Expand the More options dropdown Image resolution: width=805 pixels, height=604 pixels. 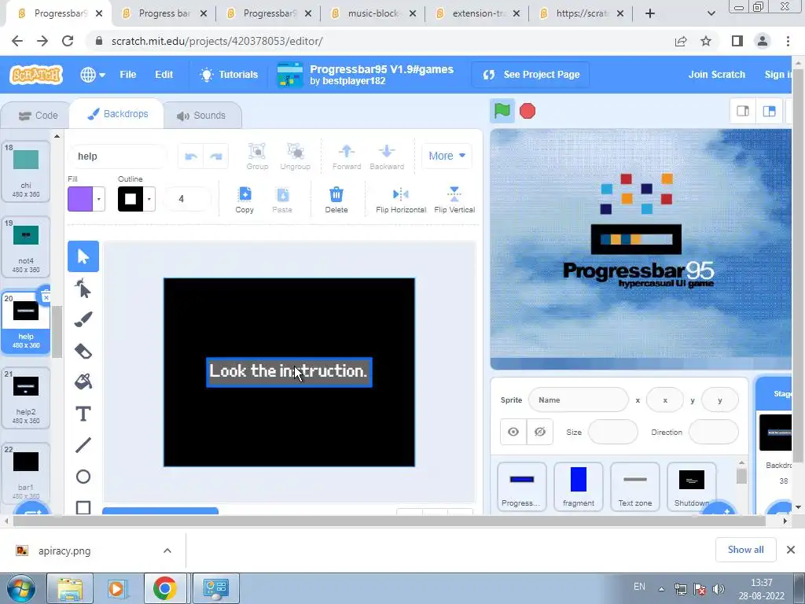pyautogui.click(x=447, y=156)
